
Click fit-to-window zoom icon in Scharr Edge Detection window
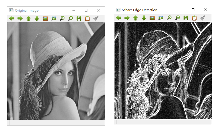(160, 18)
